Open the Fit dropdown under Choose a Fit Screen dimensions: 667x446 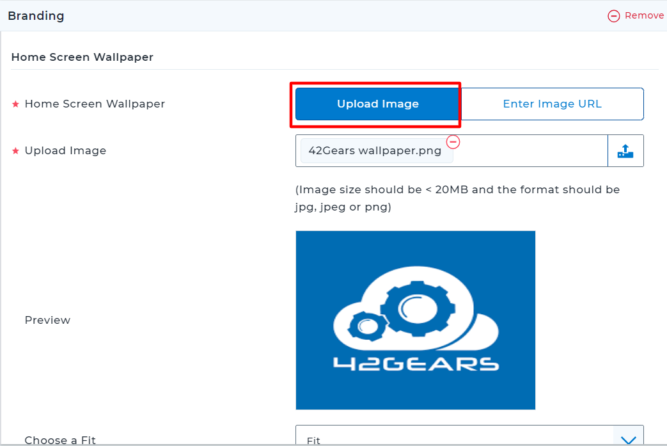click(470, 438)
